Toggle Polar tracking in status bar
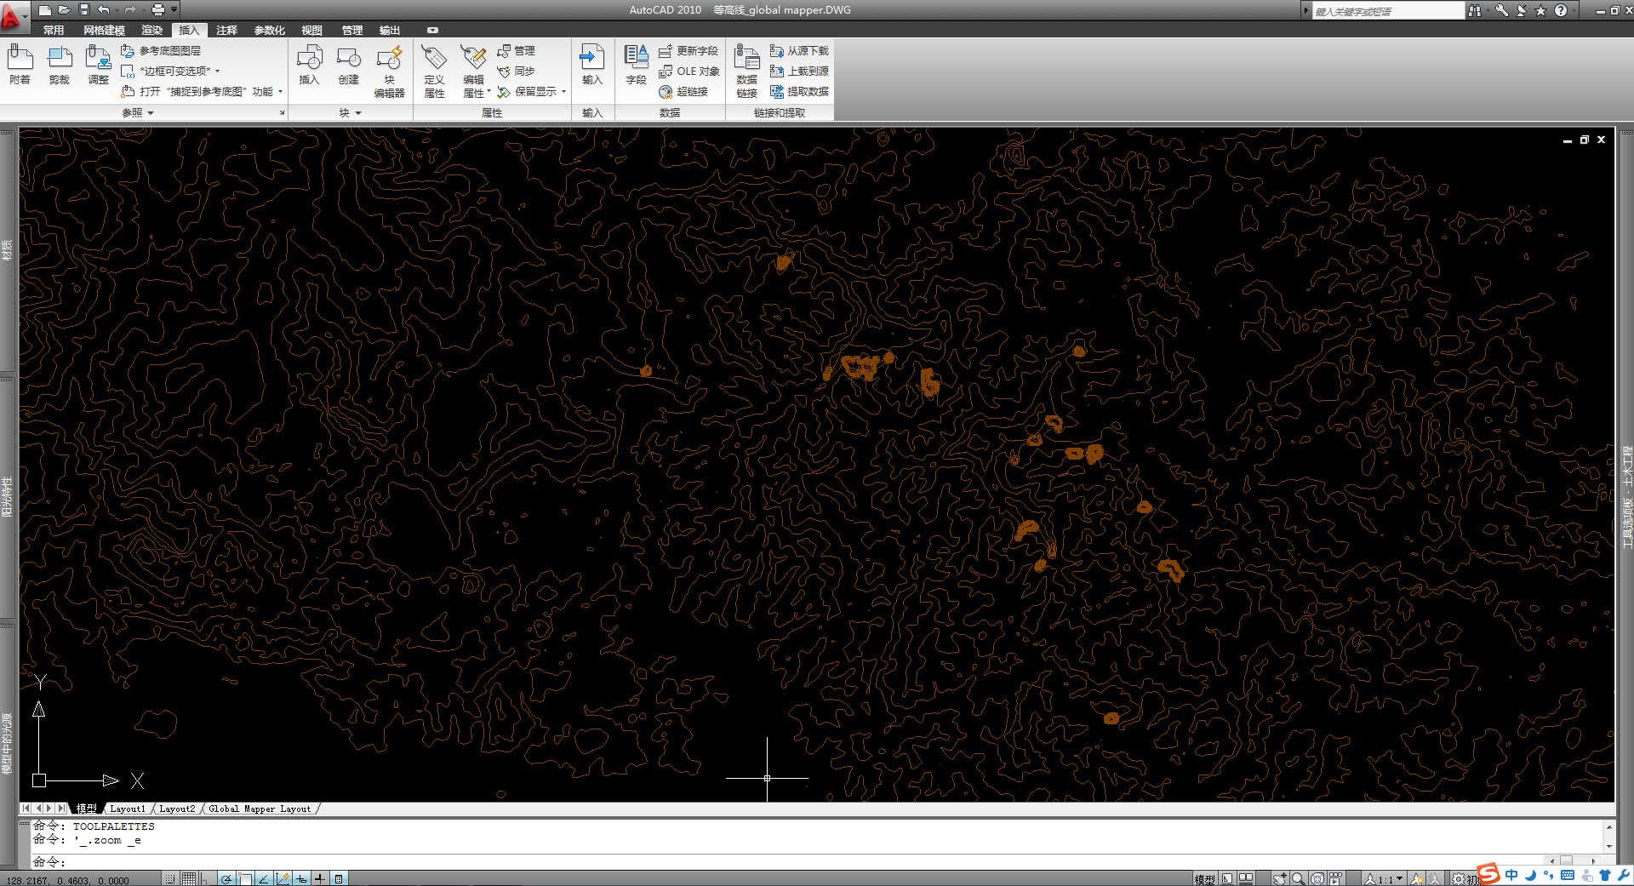The height and width of the screenshot is (886, 1634). click(x=226, y=878)
